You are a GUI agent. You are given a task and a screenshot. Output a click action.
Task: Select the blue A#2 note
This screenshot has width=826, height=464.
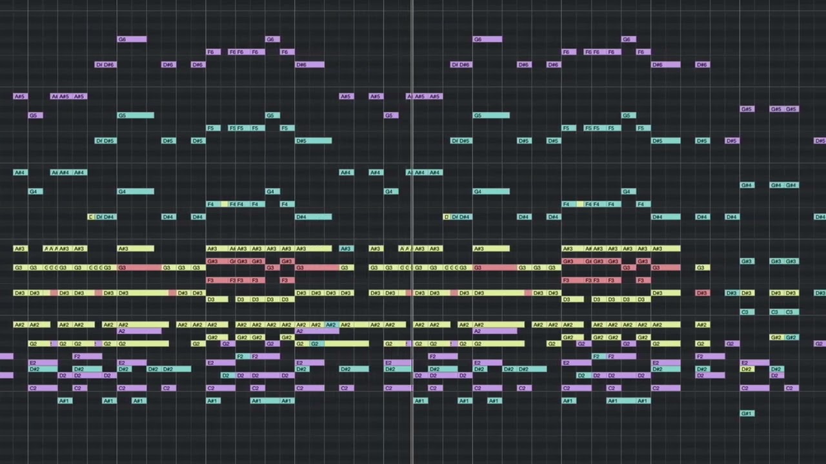(x=332, y=325)
